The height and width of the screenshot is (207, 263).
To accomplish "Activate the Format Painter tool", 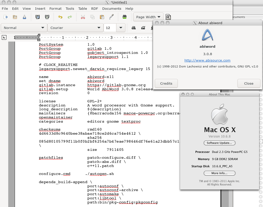I will [x=112, y=17].
